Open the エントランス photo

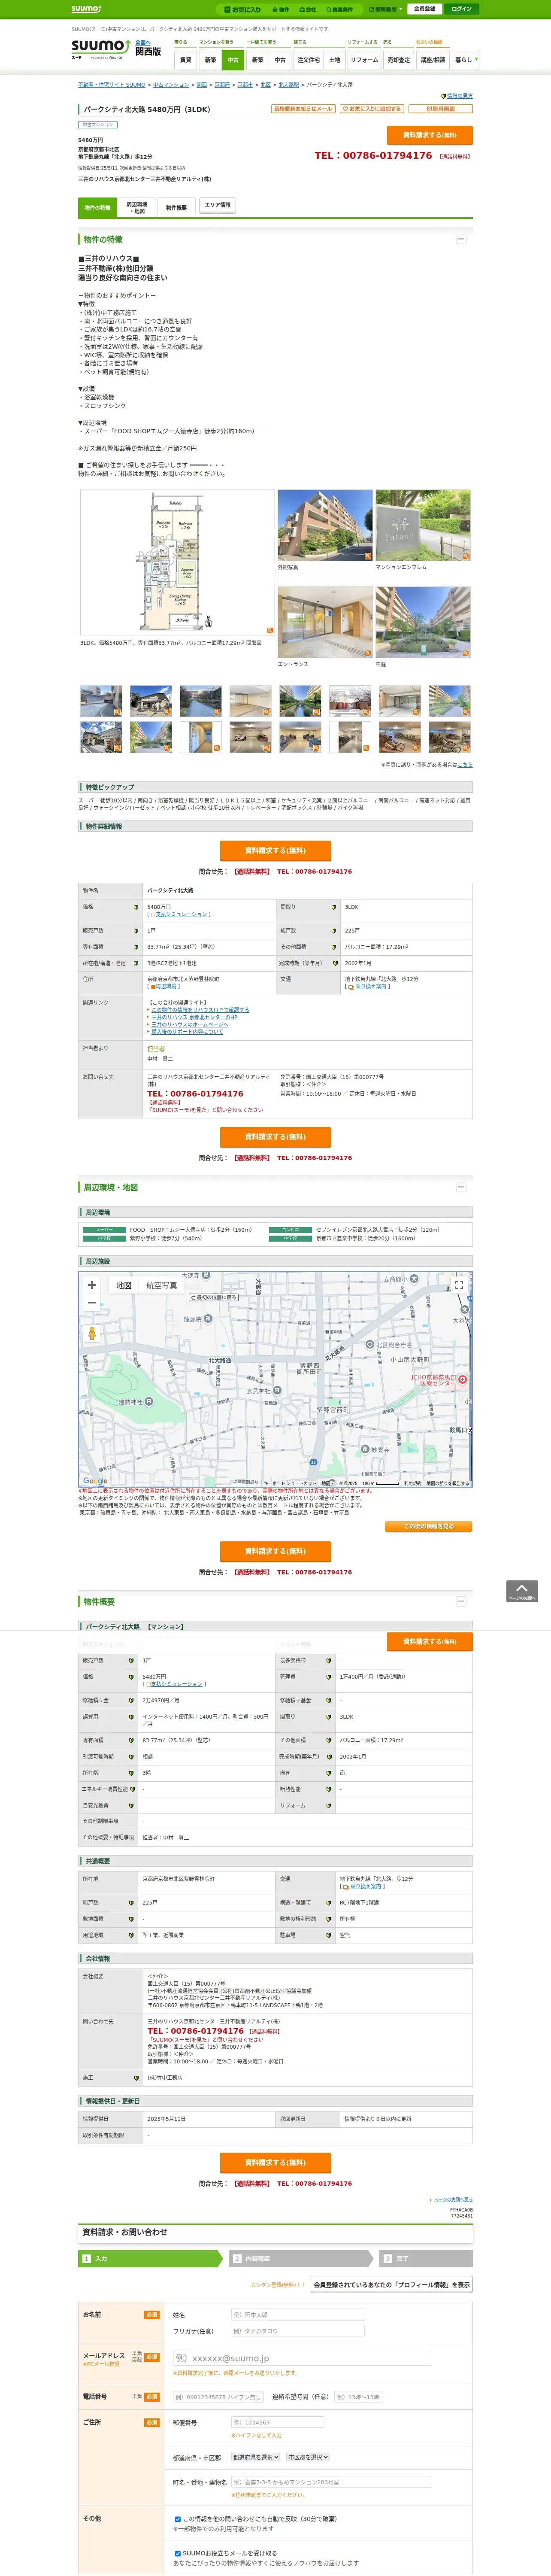[x=325, y=622]
